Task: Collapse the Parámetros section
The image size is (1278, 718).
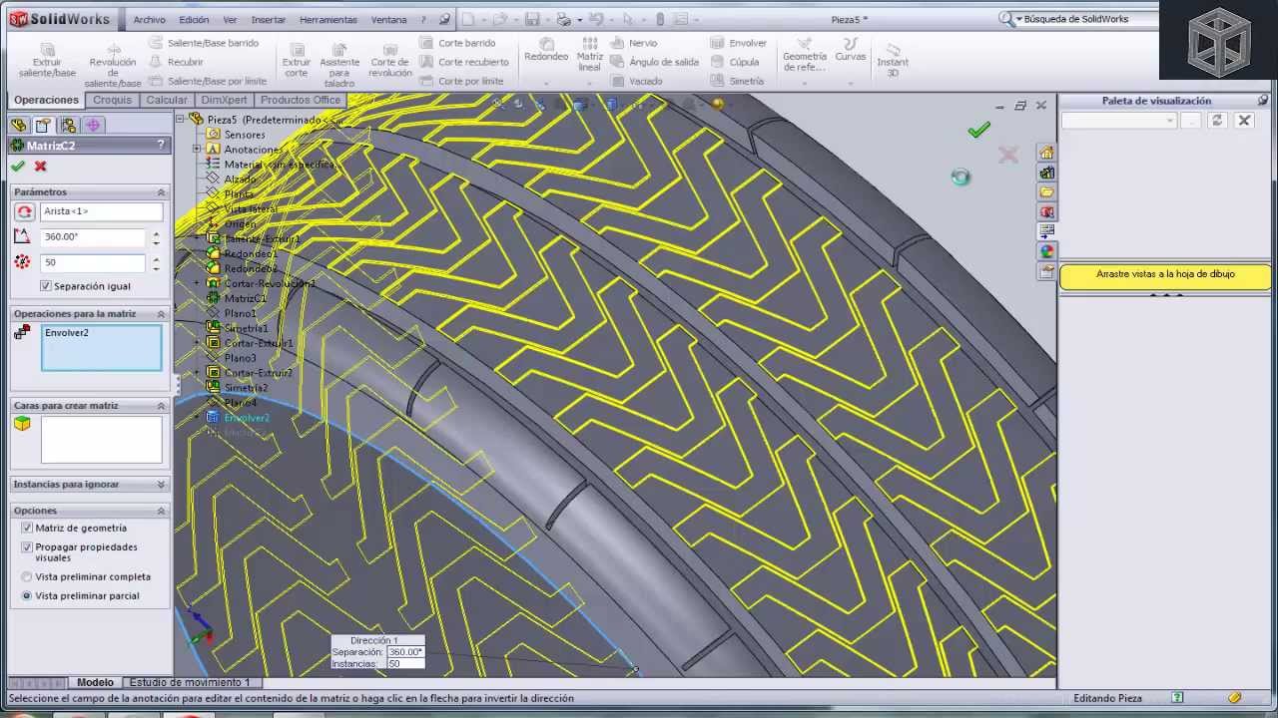Action: pos(161,191)
